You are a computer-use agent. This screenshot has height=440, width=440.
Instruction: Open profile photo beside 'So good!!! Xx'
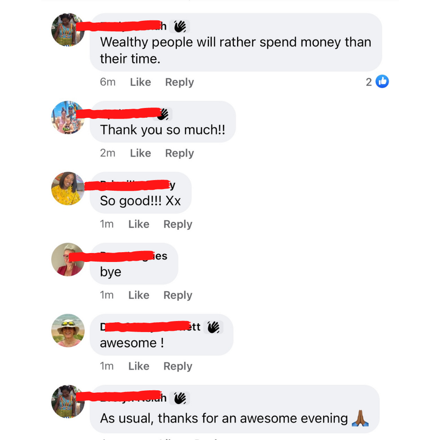(x=68, y=189)
